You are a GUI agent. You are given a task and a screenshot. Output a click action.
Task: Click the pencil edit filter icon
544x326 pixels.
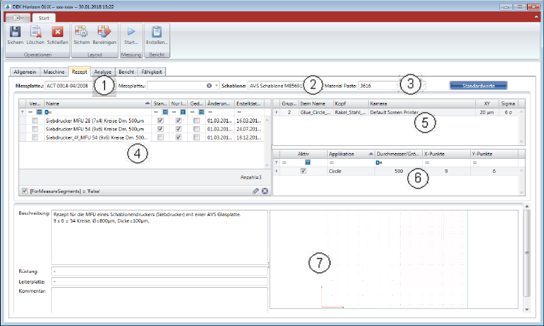click(x=255, y=191)
